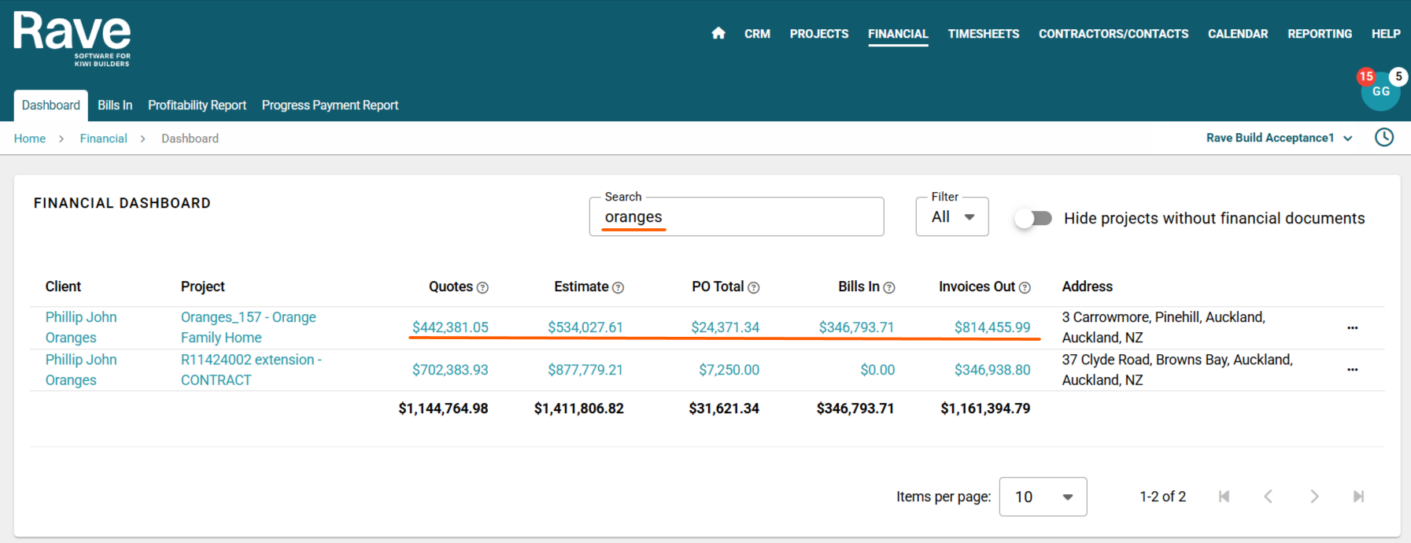Screen dimensions: 1411x543
Task: Open more options for Orange Family Home row
Action: point(1352,327)
